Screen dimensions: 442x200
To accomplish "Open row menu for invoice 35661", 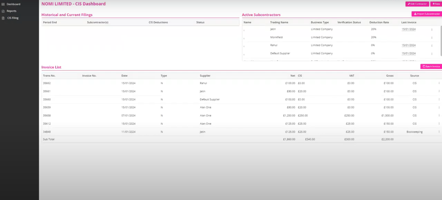I will coord(439,91).
